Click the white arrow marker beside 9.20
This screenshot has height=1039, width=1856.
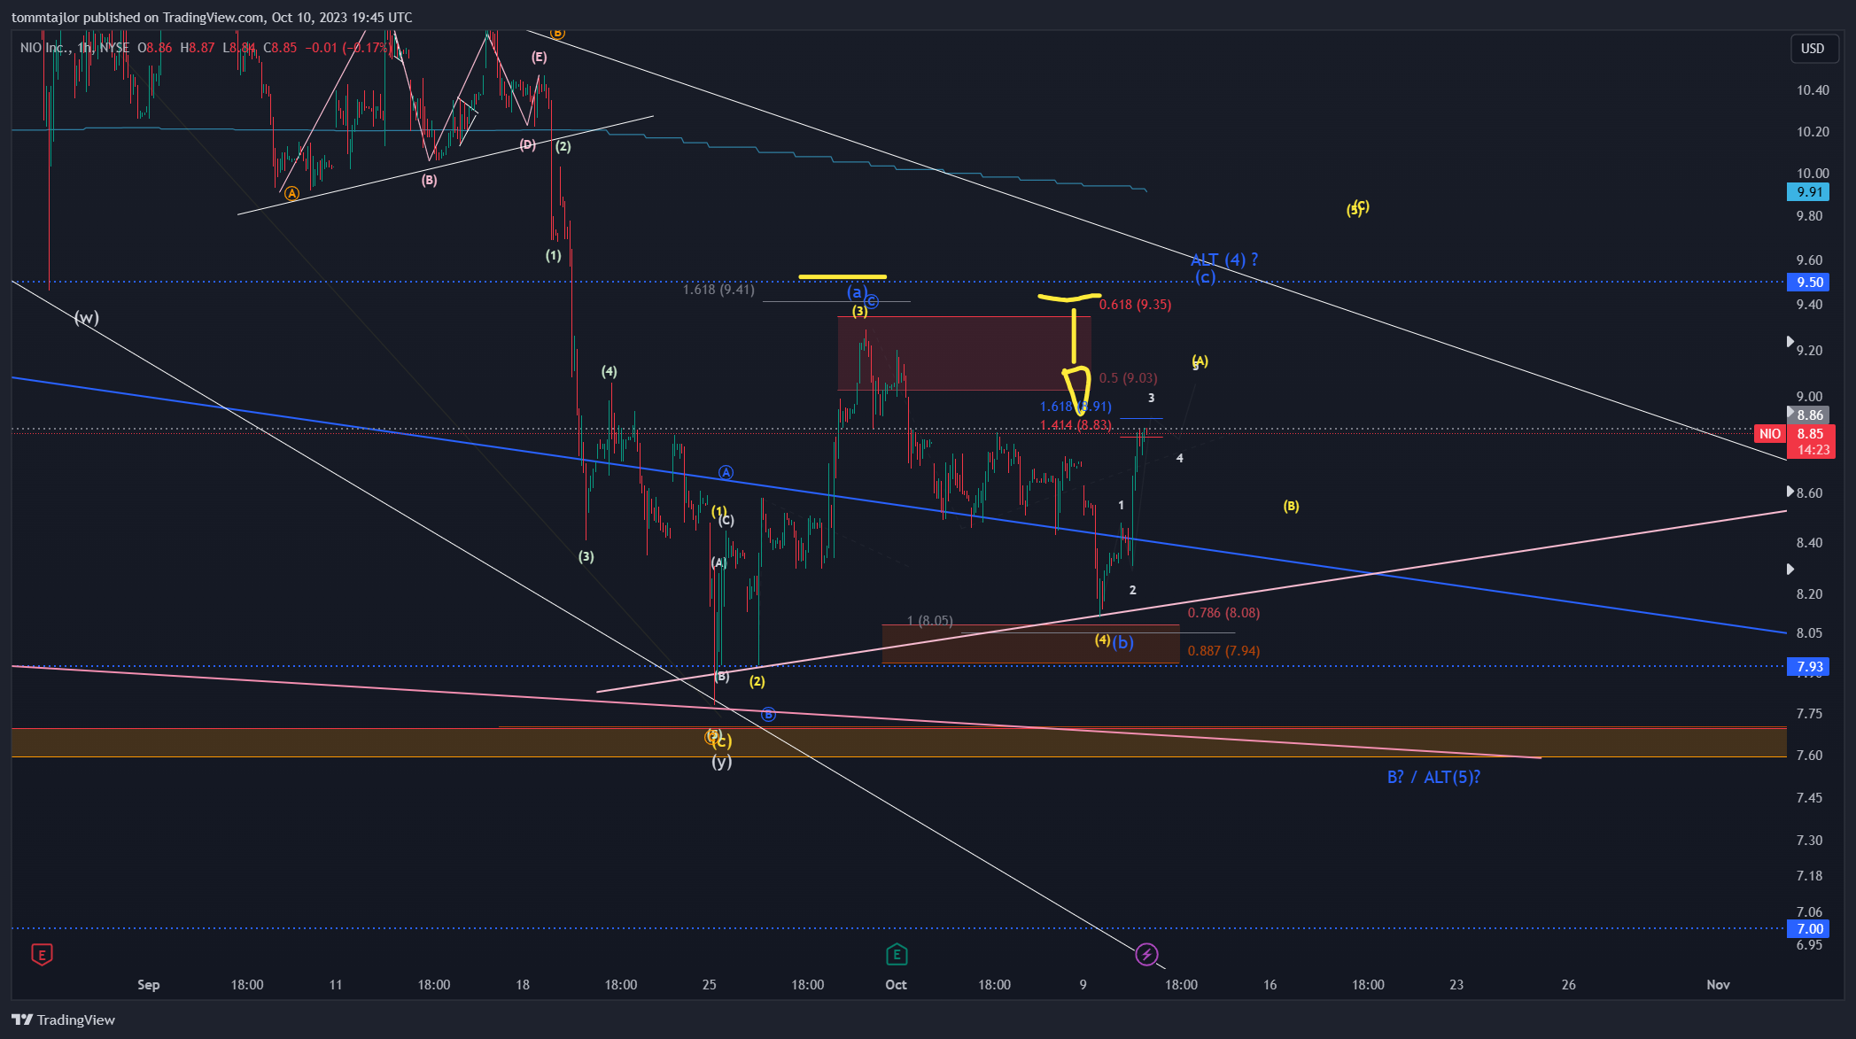point(1790,342)
